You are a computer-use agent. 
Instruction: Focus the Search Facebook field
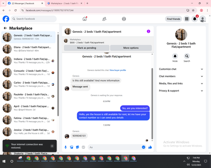(x=34, y=19)
